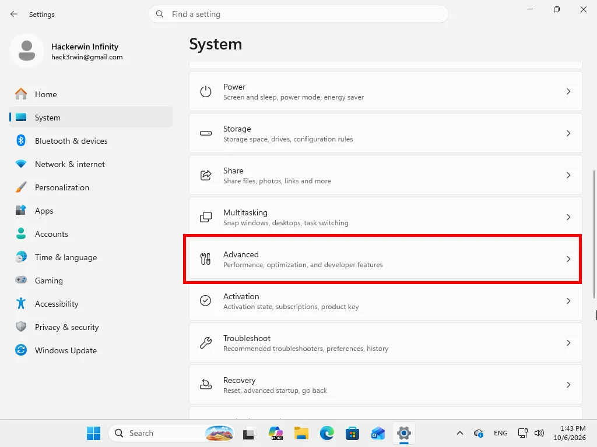The image size is (597, 447).
Task: Go to Bluetooth & devices section
Action: (x=91, y=141)
